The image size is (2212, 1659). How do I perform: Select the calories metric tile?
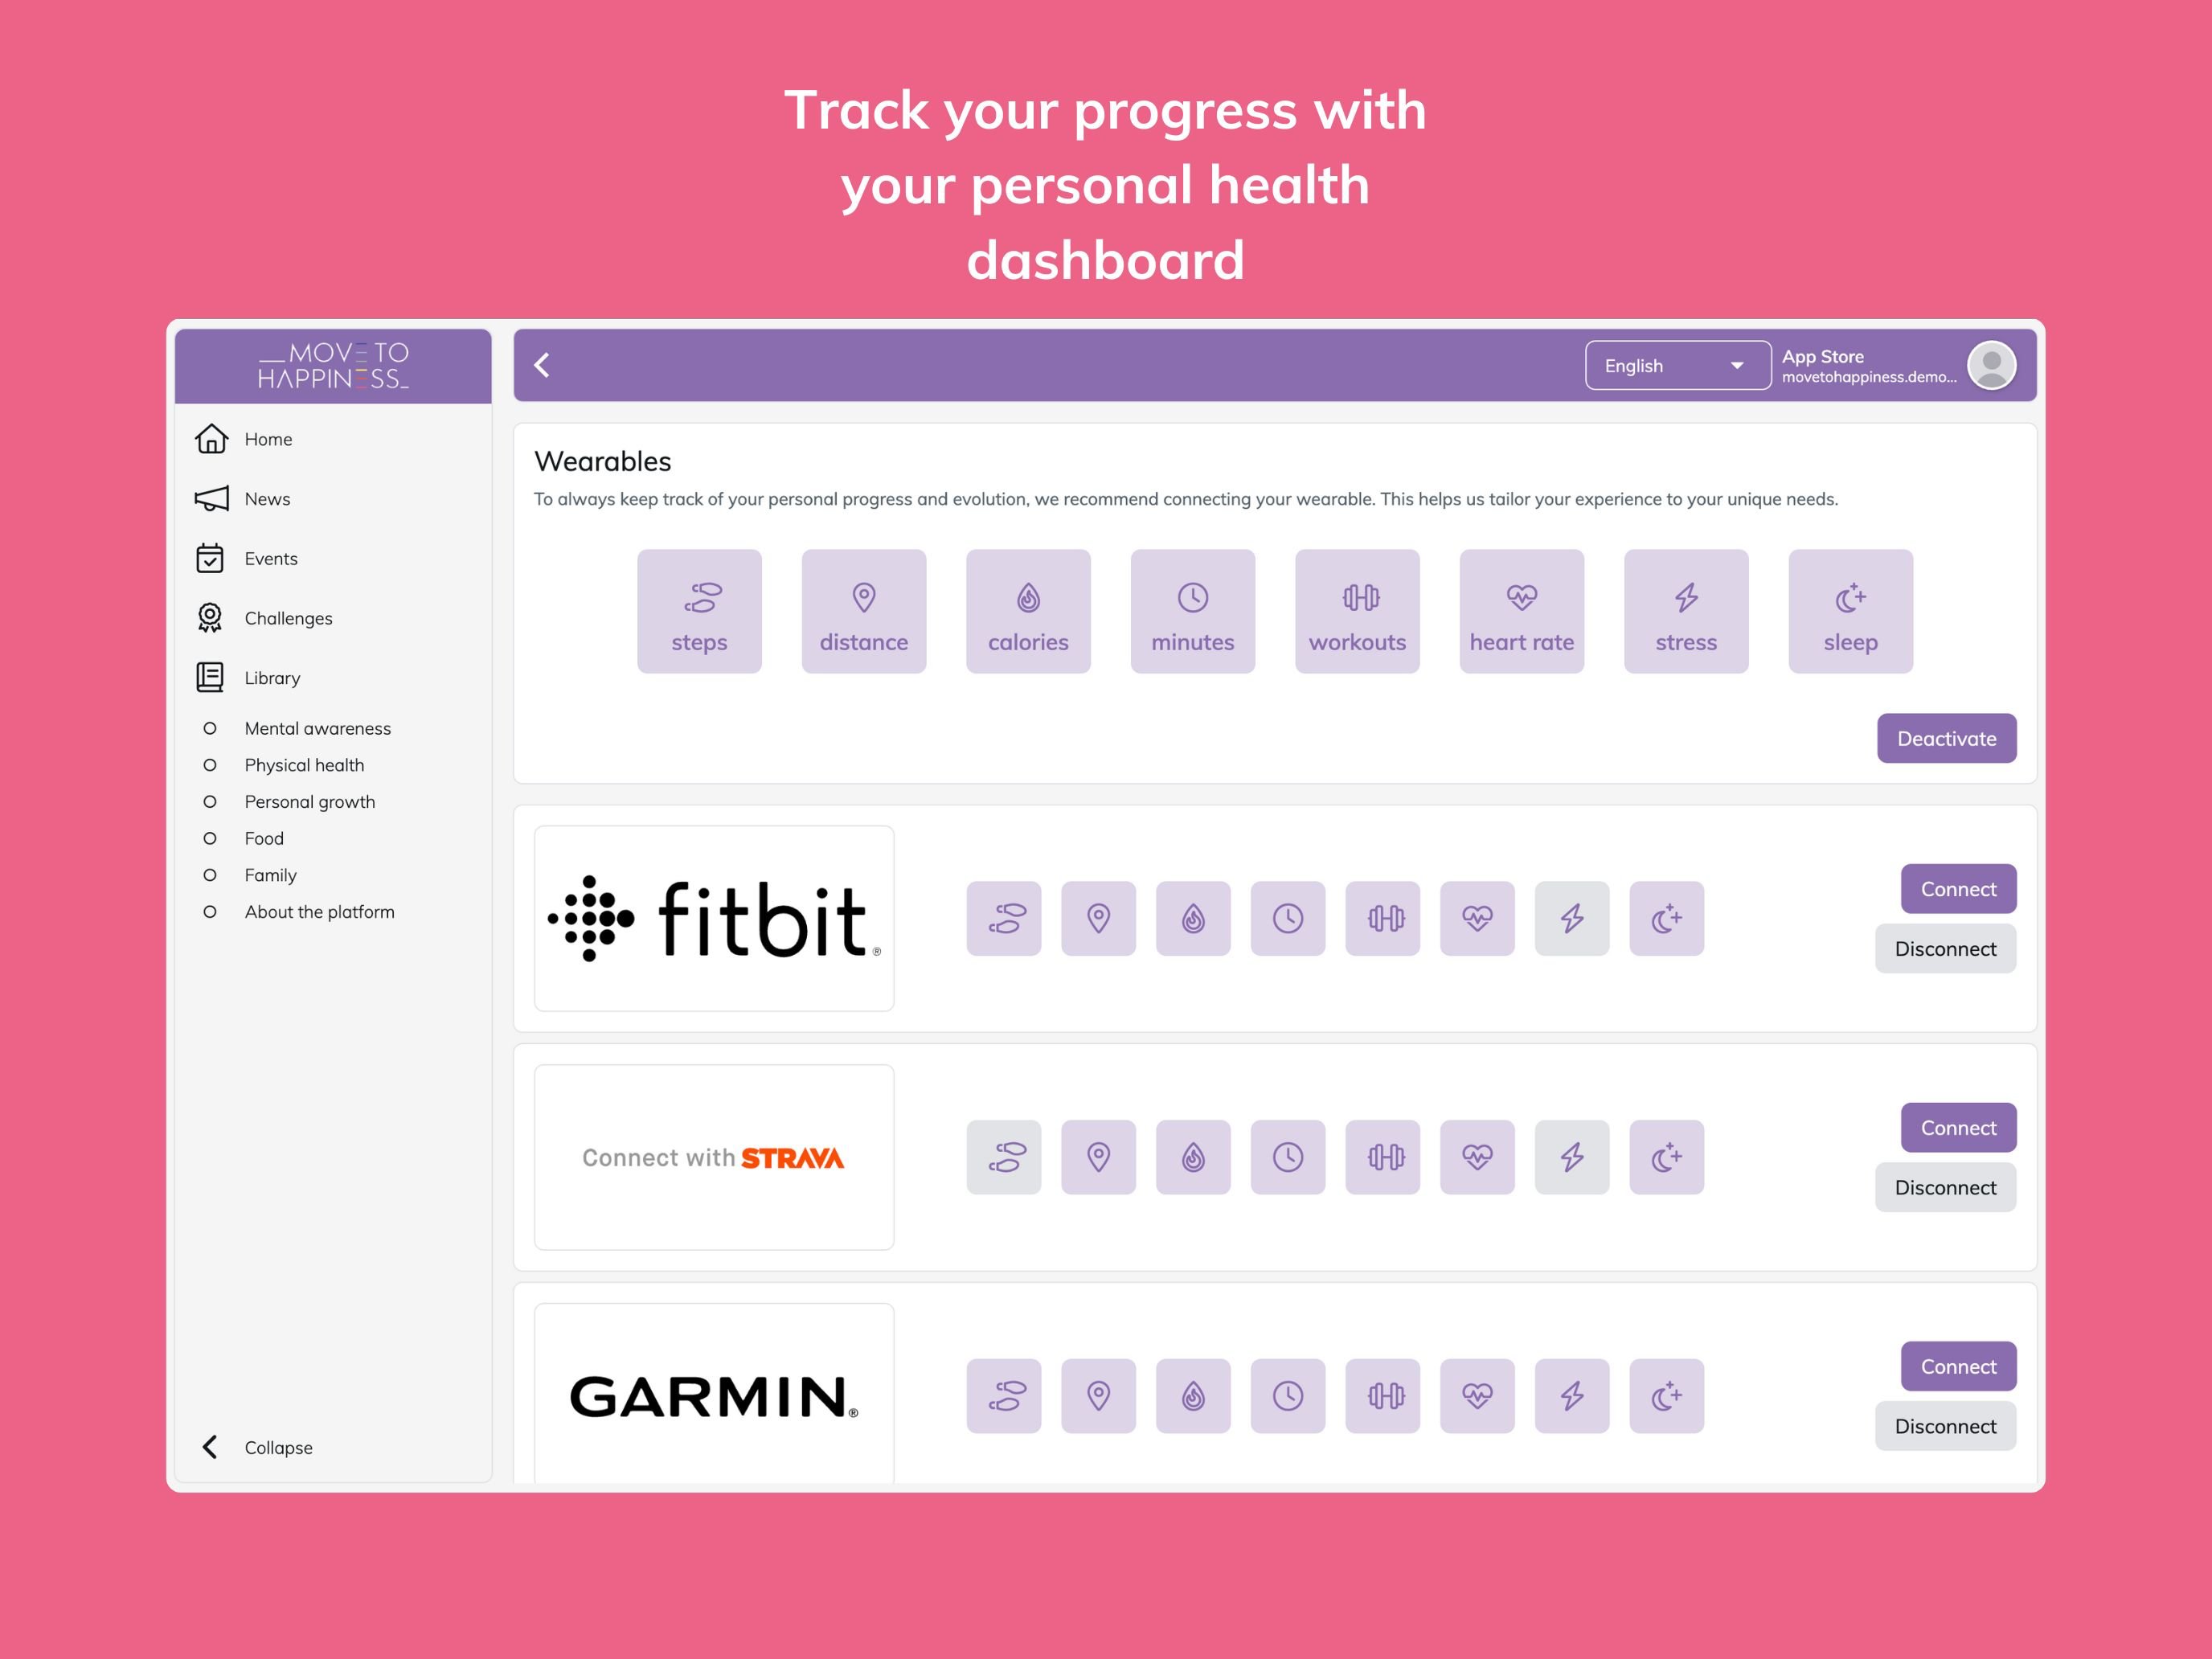(1028, 611)
